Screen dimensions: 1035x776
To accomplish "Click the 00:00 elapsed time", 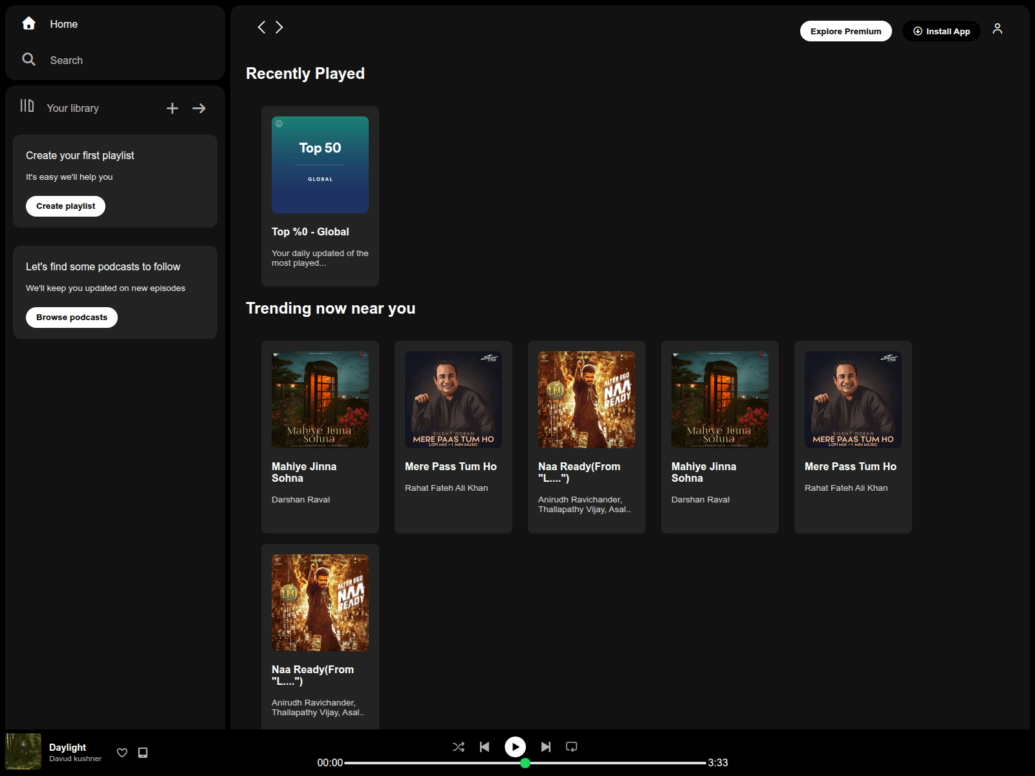I will pos(330,763).
